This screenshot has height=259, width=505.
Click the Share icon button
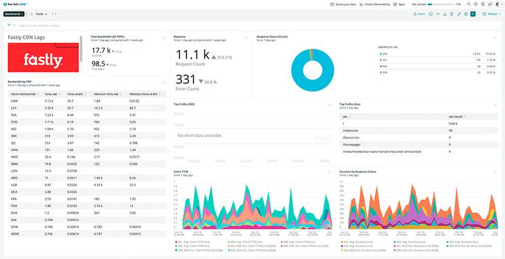(x=419, y=13)
